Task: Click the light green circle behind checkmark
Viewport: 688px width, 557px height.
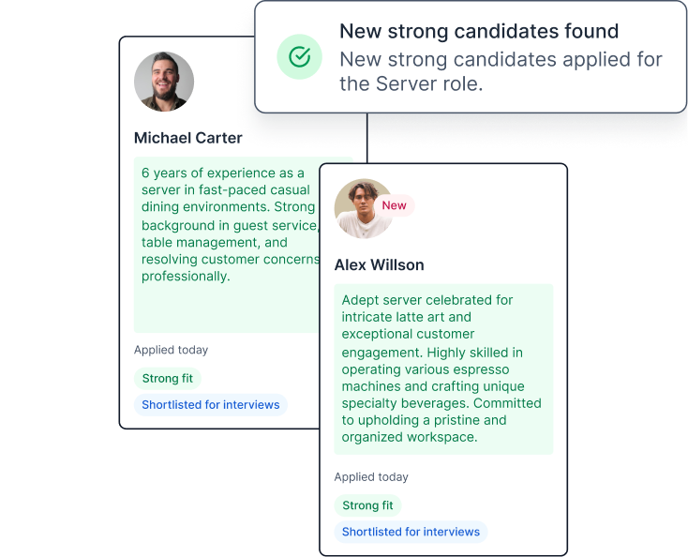Action: click(300, 56)
